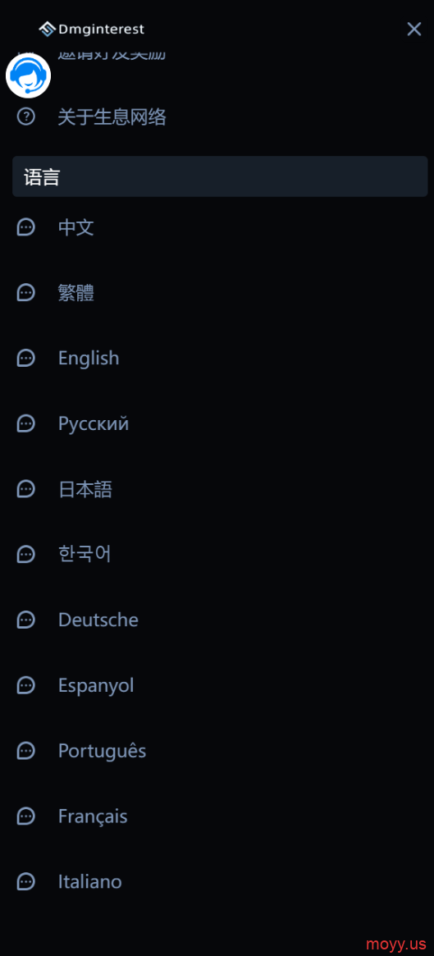Click the chat bubble icon next to English
Screen dimensions: 434x956
25,358
